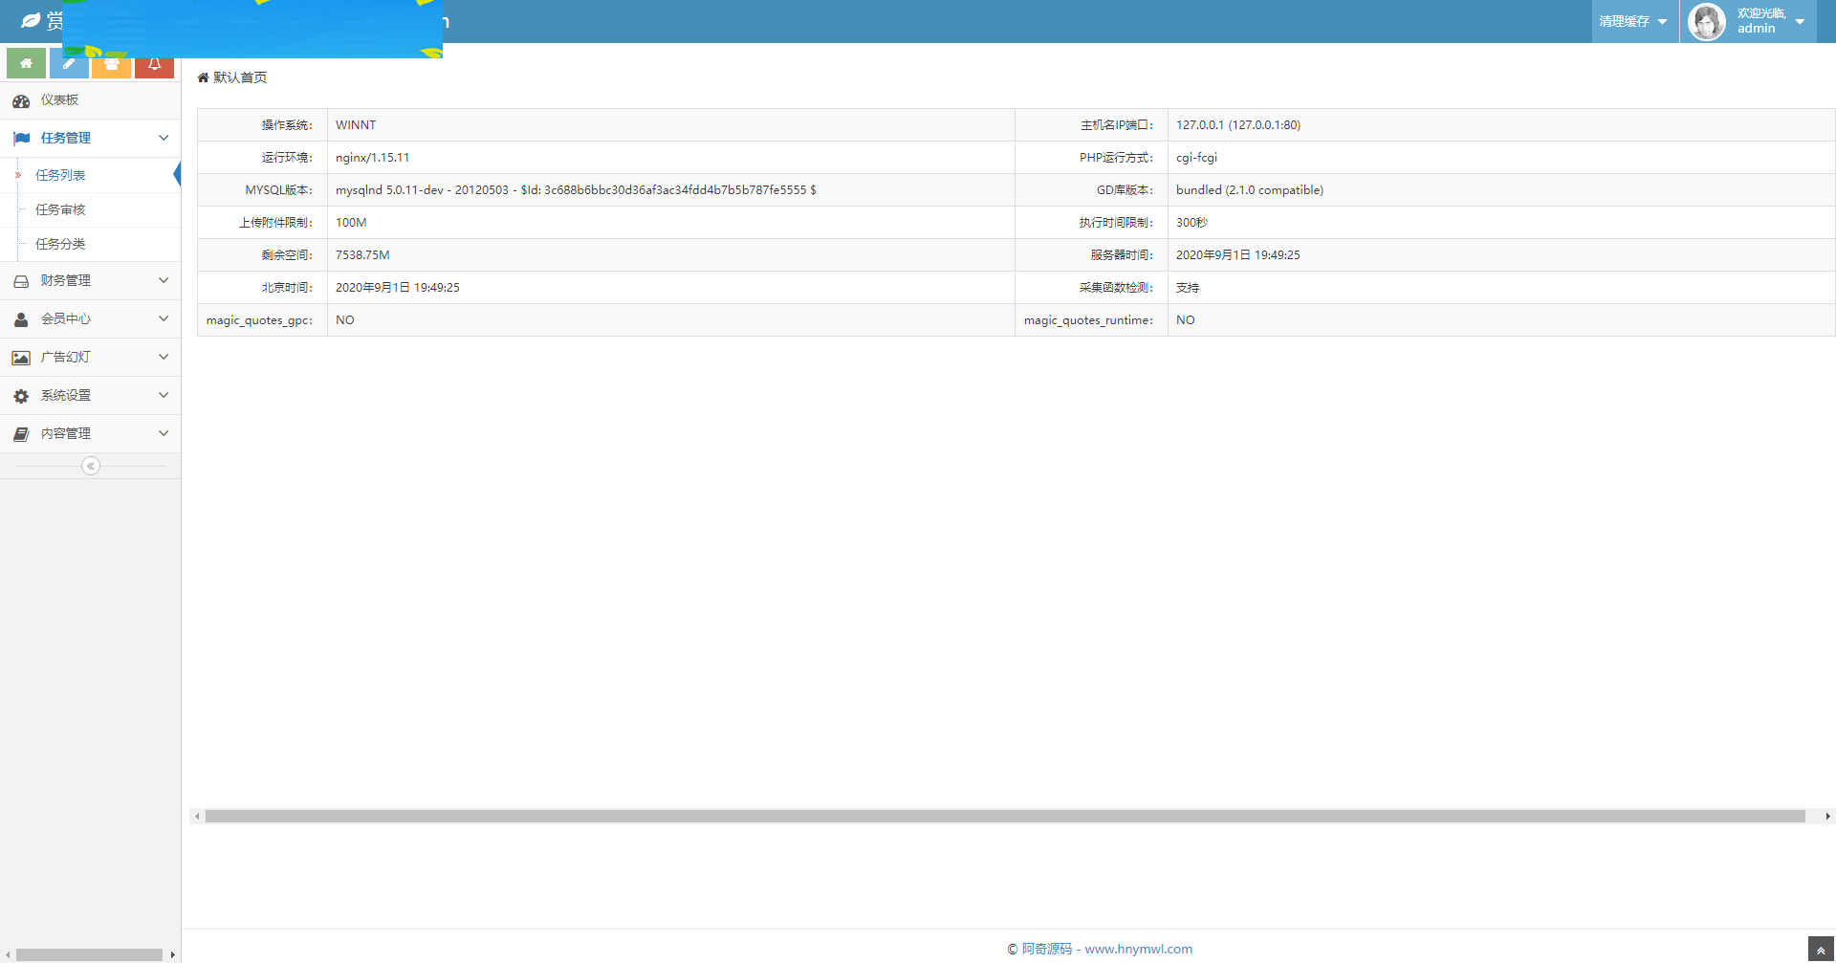This screenshot has height=963, width=1836.
Task: Open the admin user dropdown menu
Action: pyautogui.click(x=1769, y=21)
